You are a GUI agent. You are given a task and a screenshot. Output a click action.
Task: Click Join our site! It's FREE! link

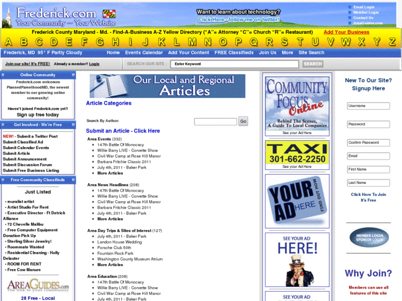28,64
